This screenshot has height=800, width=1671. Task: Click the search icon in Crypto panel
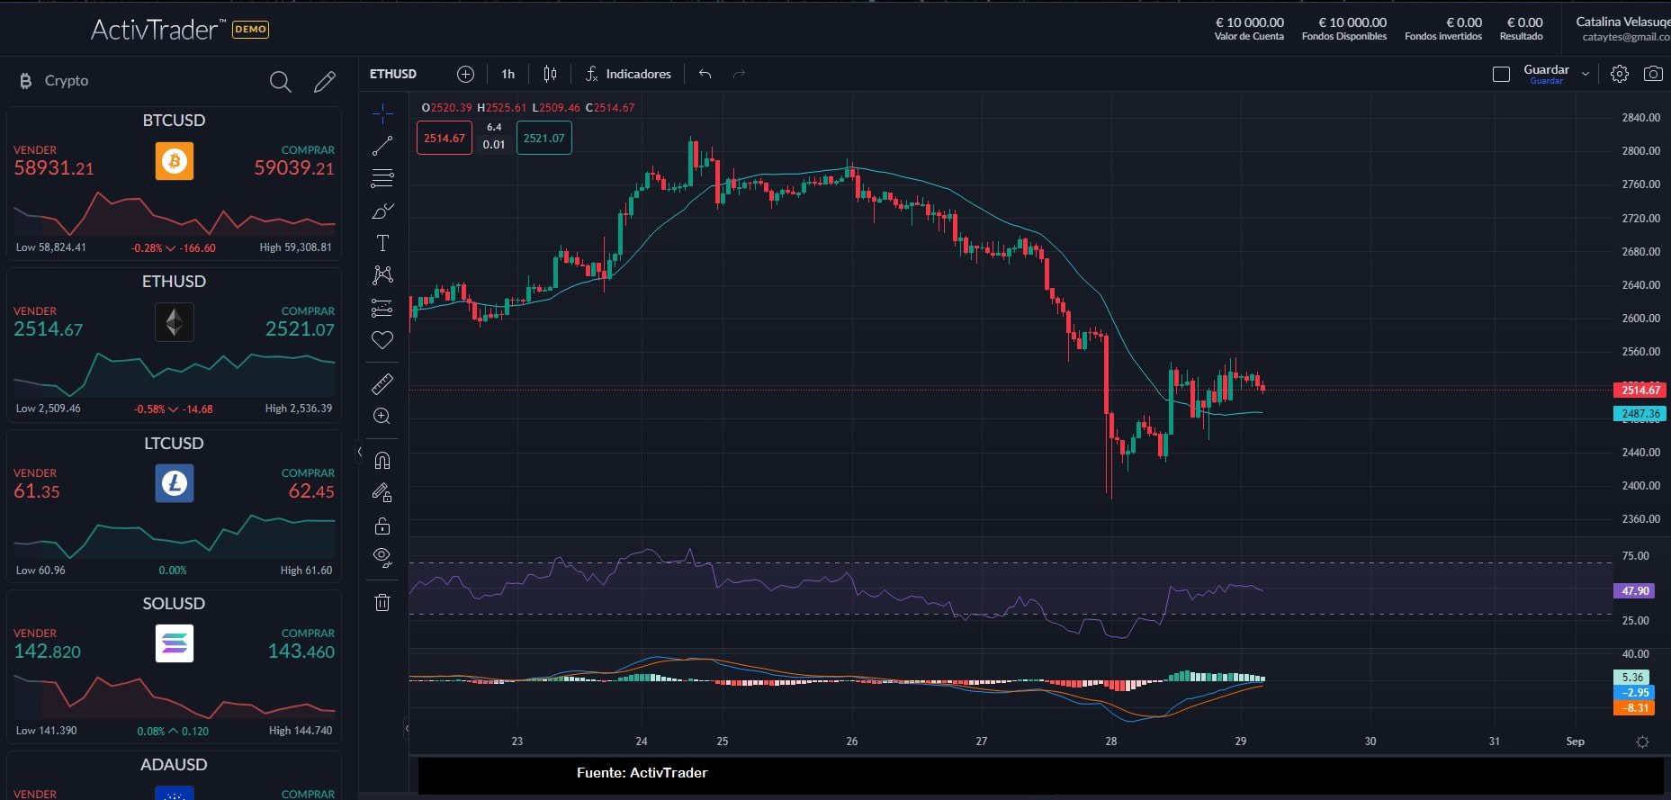coord(280,82)
